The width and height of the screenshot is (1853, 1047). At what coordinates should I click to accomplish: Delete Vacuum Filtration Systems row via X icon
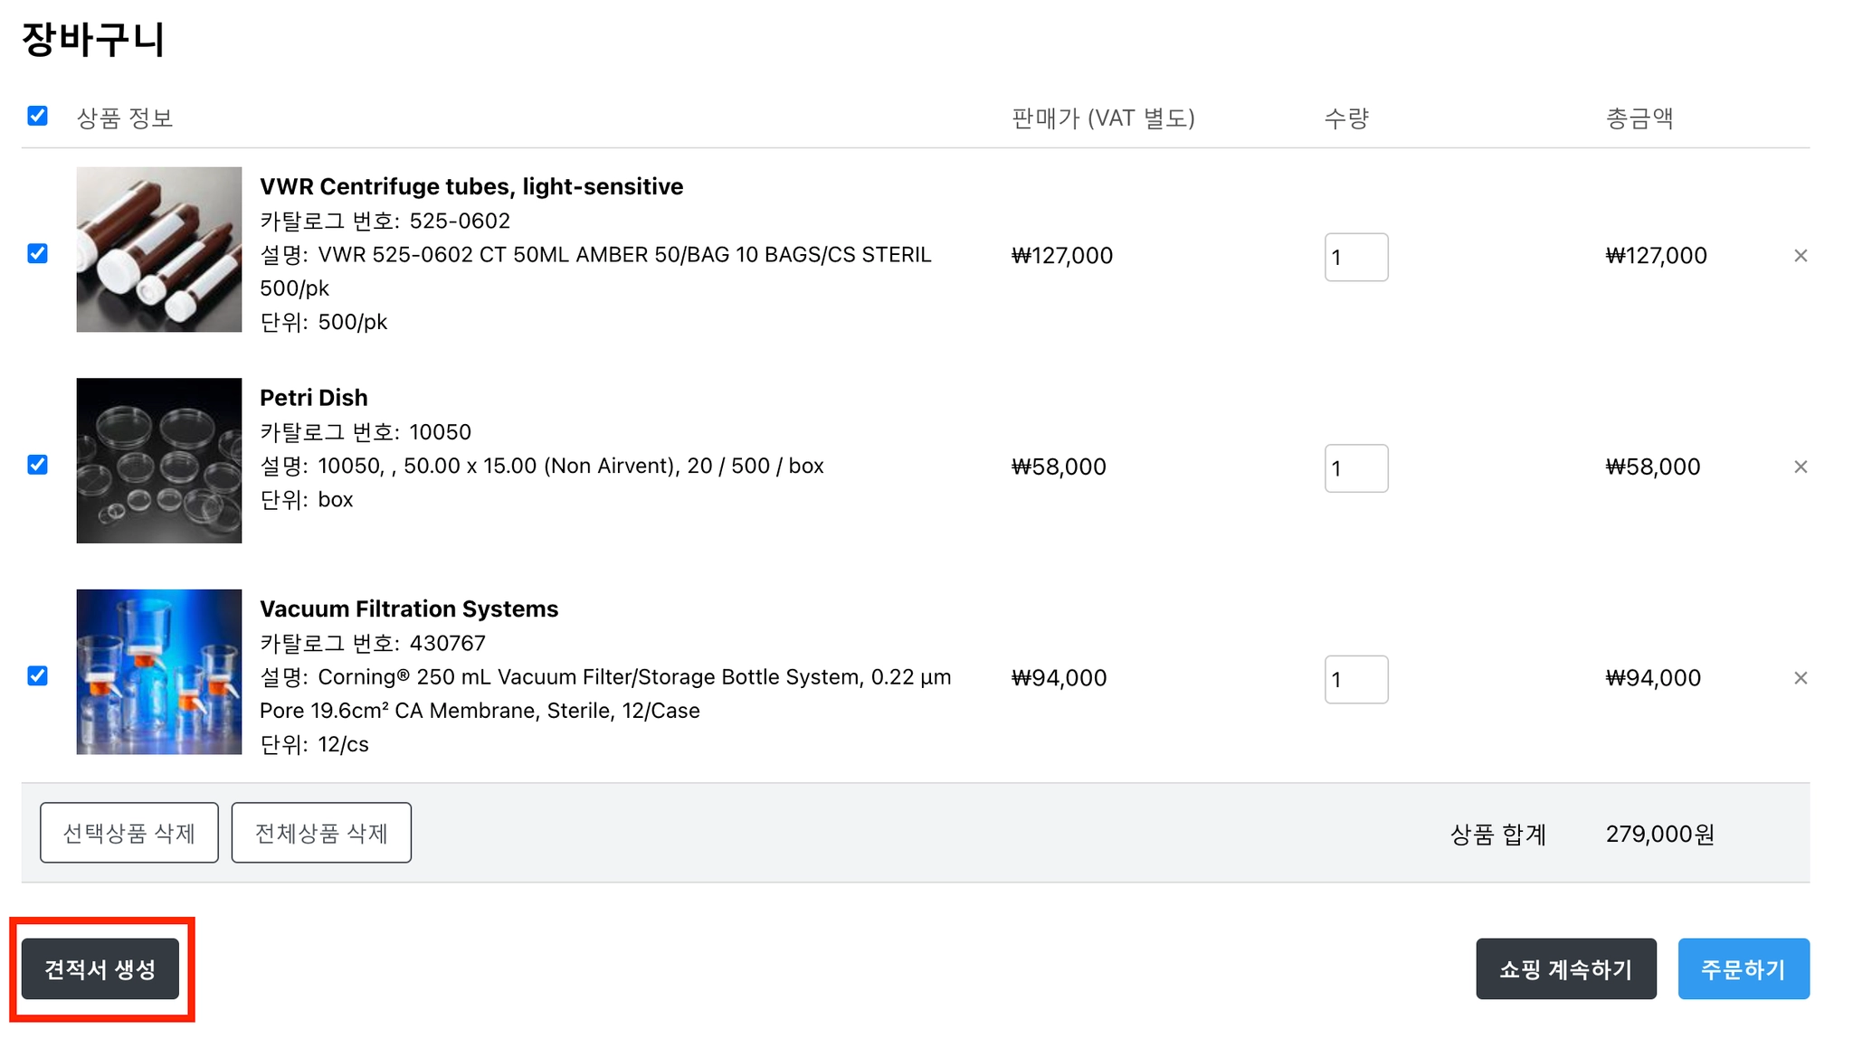click(x=1801, y=678)
